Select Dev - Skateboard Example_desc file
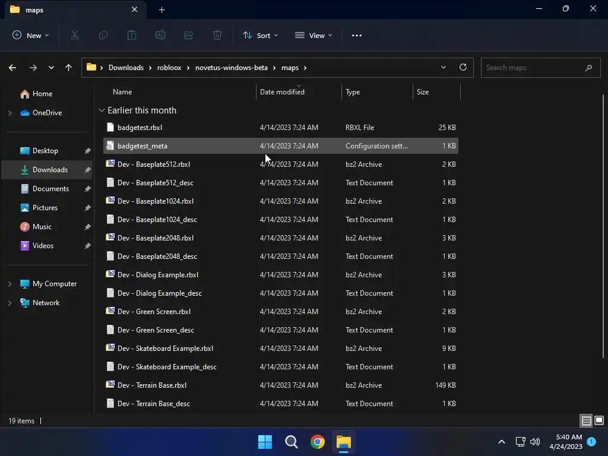Screen dimensions: 608x456 point(281,367)
